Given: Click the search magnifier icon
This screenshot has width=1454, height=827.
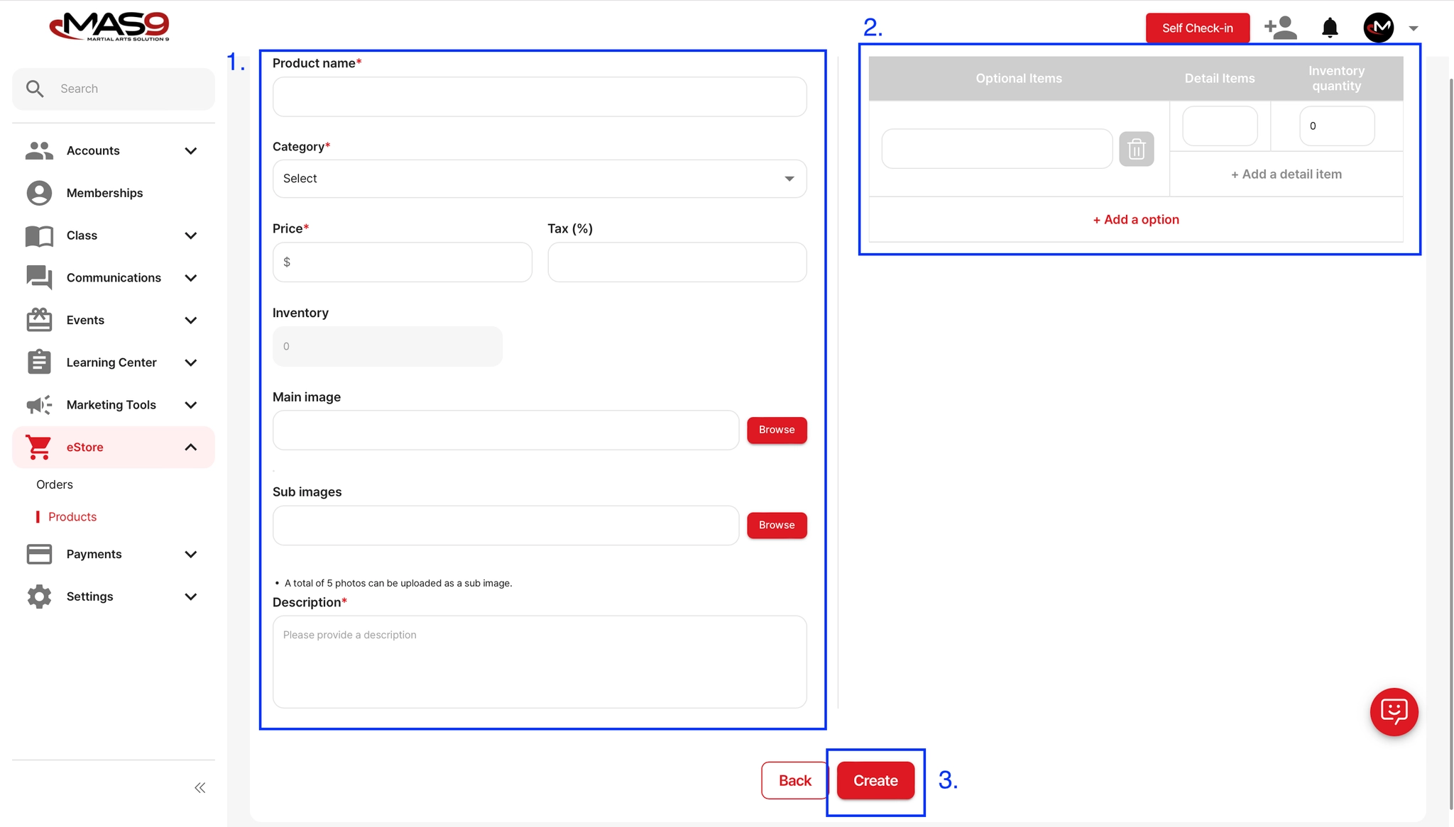Looking at the screenshot, I should [x=35, y=89].
